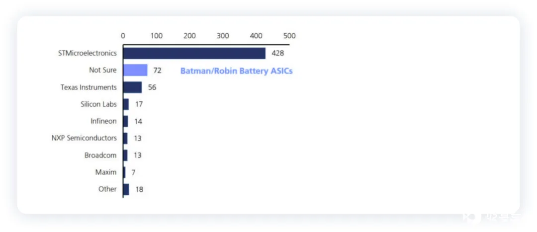537x232 pixels.
Task: Click the 18 value beside Other
Action: [x=139, y=190]
